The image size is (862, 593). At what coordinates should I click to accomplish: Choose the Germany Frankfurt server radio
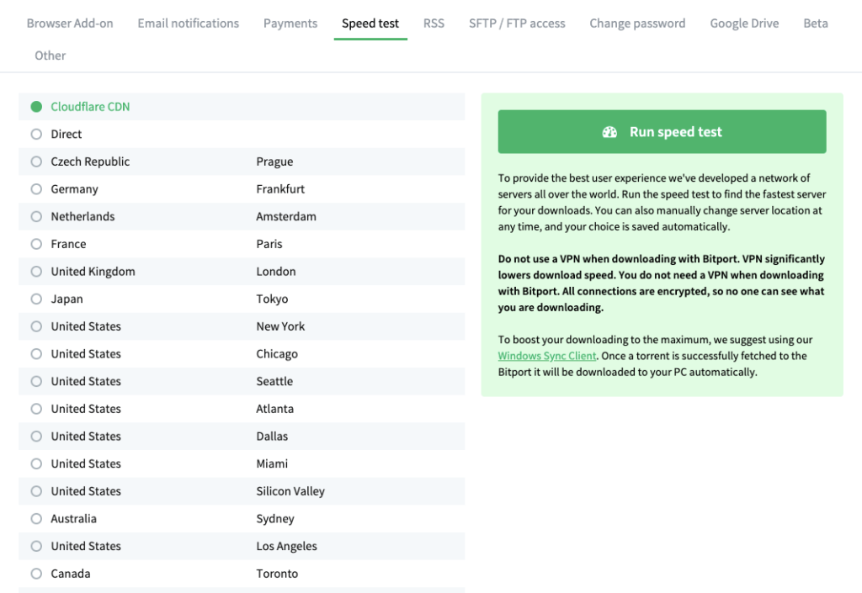click(x=36, y=189)
